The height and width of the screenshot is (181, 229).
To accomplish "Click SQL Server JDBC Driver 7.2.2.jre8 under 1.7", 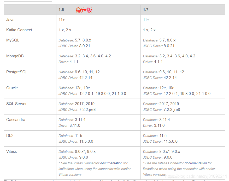I will click(x=162, y=110).
